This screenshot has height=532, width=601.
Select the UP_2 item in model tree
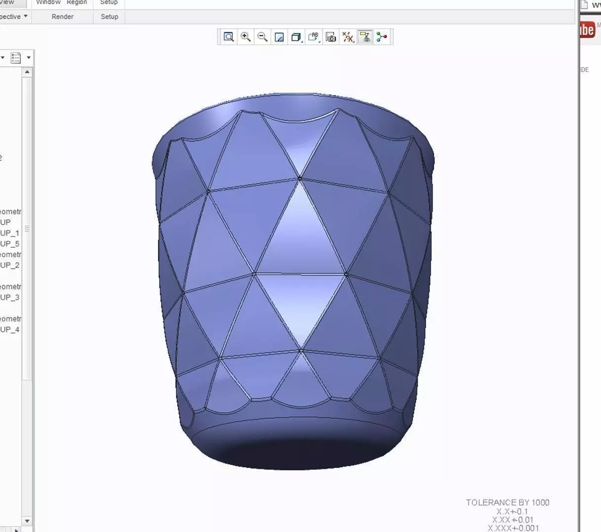(x=10, y=265)
